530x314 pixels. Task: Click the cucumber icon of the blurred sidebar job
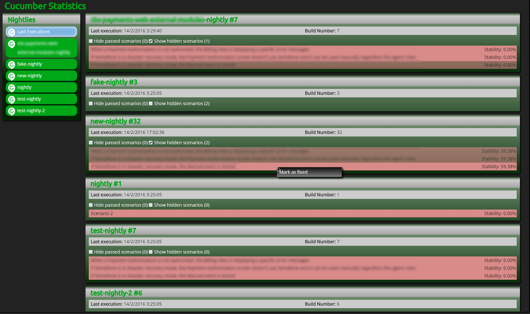(12, 44)
